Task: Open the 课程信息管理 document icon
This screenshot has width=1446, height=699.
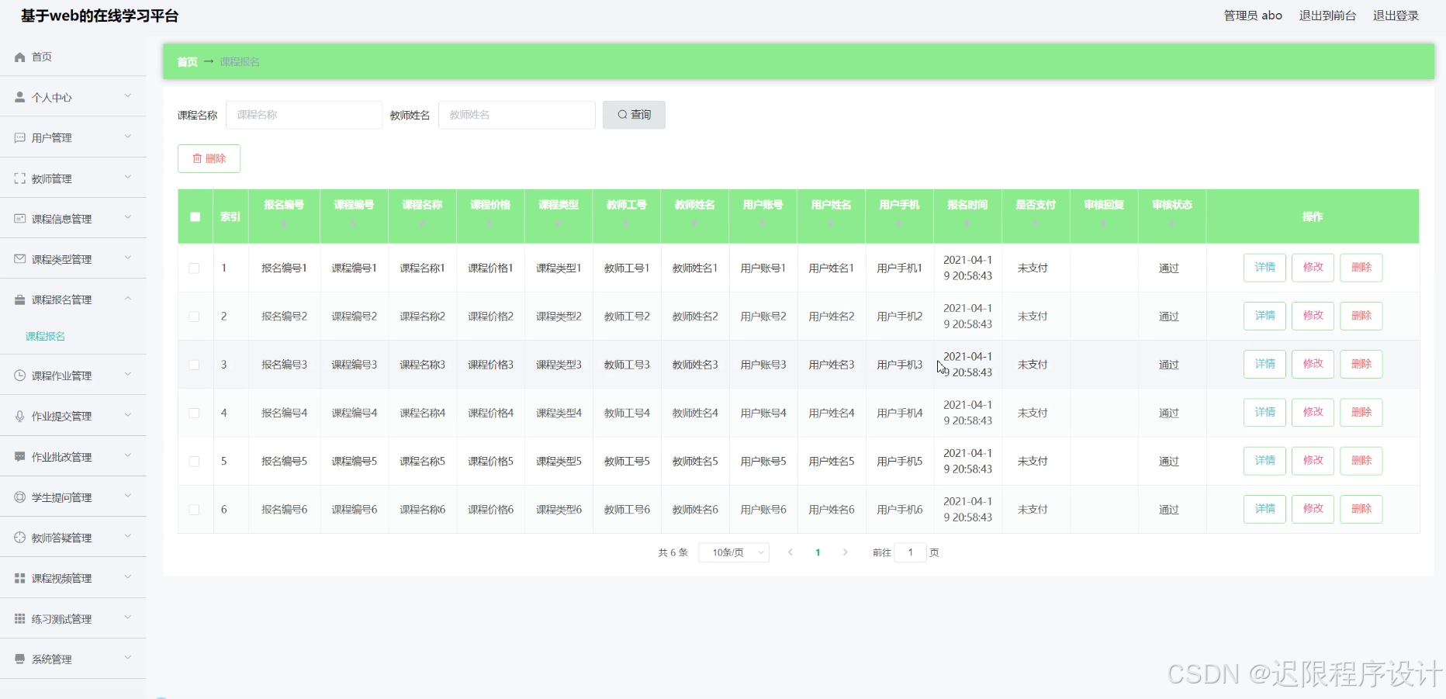Action: coord(19,218)
